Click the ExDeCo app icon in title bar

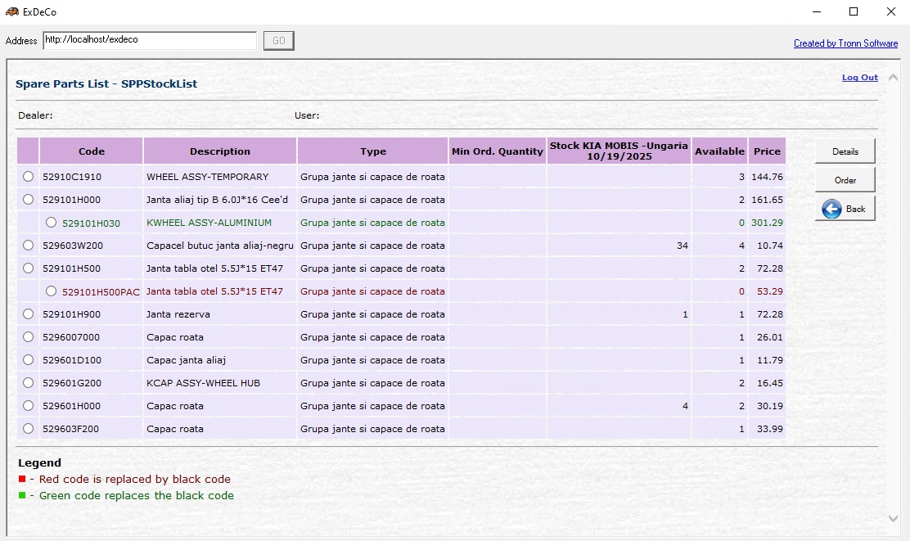point(11,12)
